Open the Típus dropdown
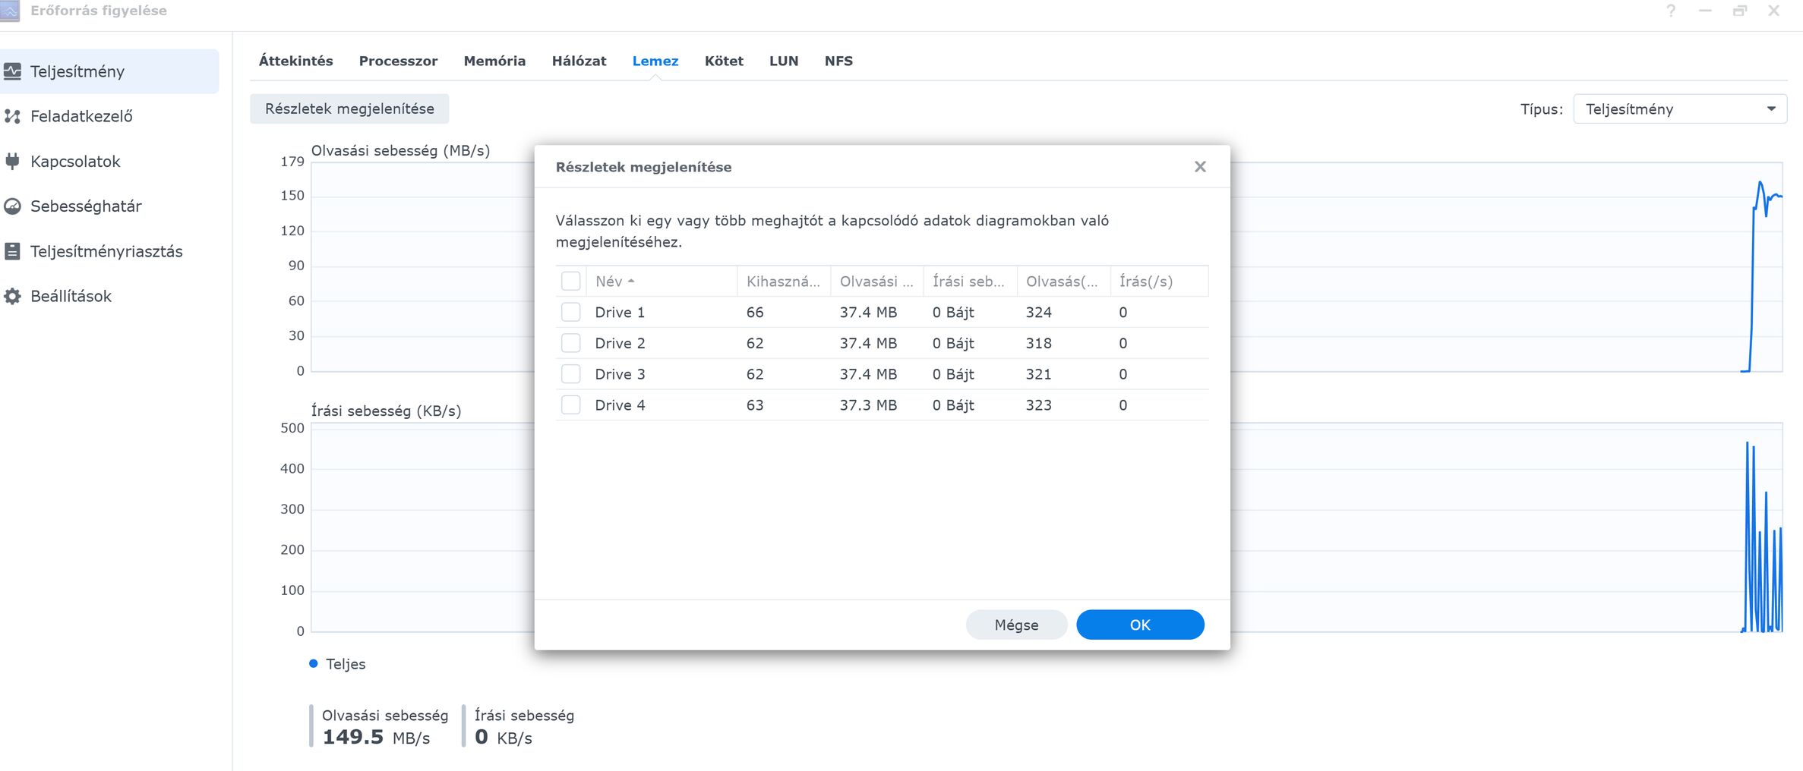Image resolution: width=1803 pixels, height=771 pixels. [x=1680, y=109]
